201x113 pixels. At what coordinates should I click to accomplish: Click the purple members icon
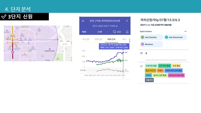point(142,44)
